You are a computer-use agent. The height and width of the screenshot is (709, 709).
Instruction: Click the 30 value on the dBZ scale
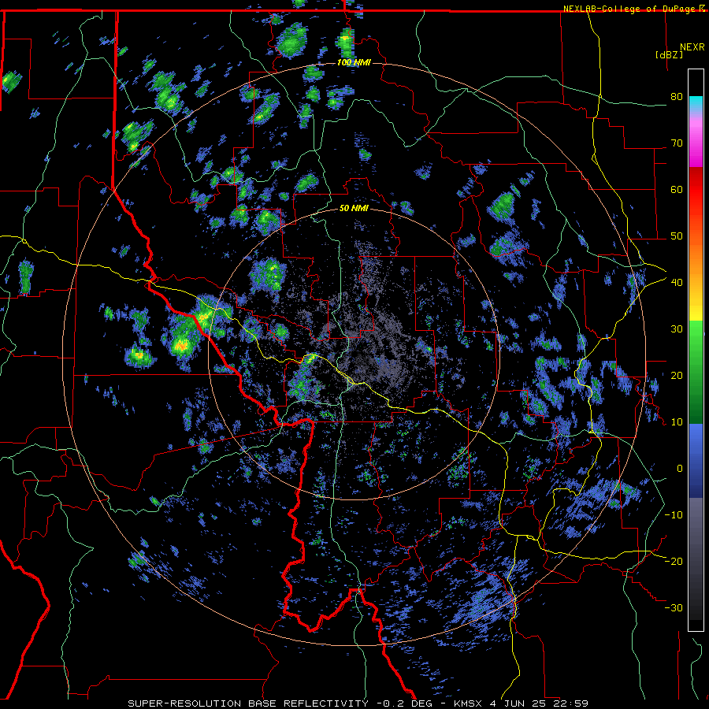(x=677, y=329)
